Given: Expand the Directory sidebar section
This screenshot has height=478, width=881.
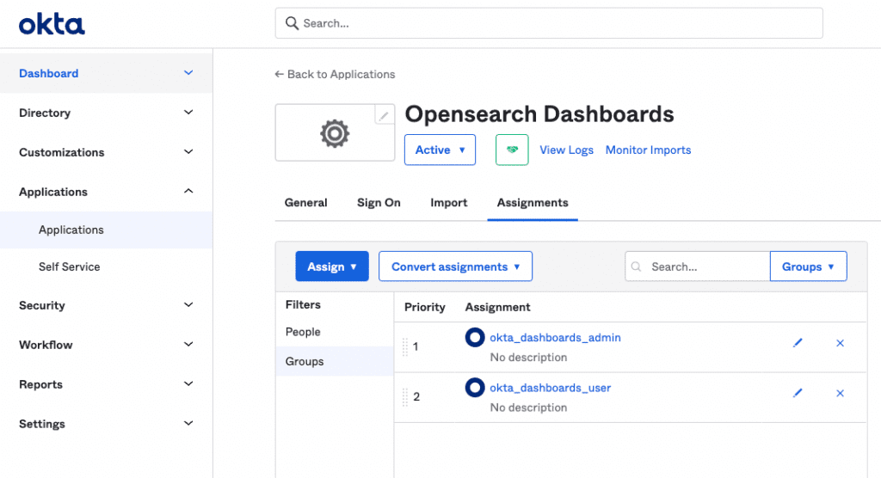Looking at the screenshot, I should pyautogui.click(x=106, y=113).
